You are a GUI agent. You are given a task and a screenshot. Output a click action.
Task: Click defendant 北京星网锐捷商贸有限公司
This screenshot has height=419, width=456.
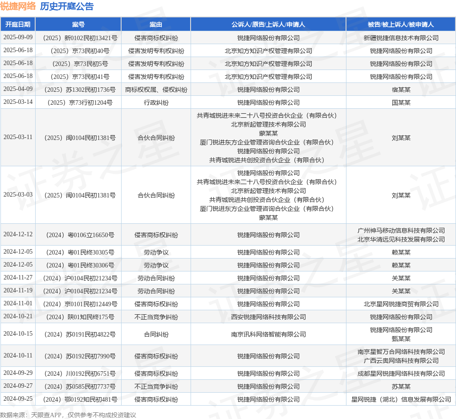401,304
